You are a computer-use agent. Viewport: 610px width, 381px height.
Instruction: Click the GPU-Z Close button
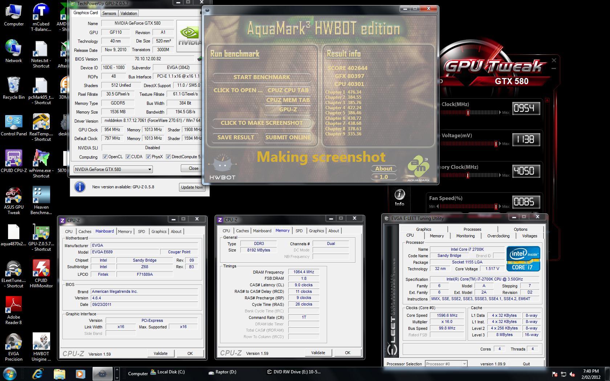[x=193, y=168]
